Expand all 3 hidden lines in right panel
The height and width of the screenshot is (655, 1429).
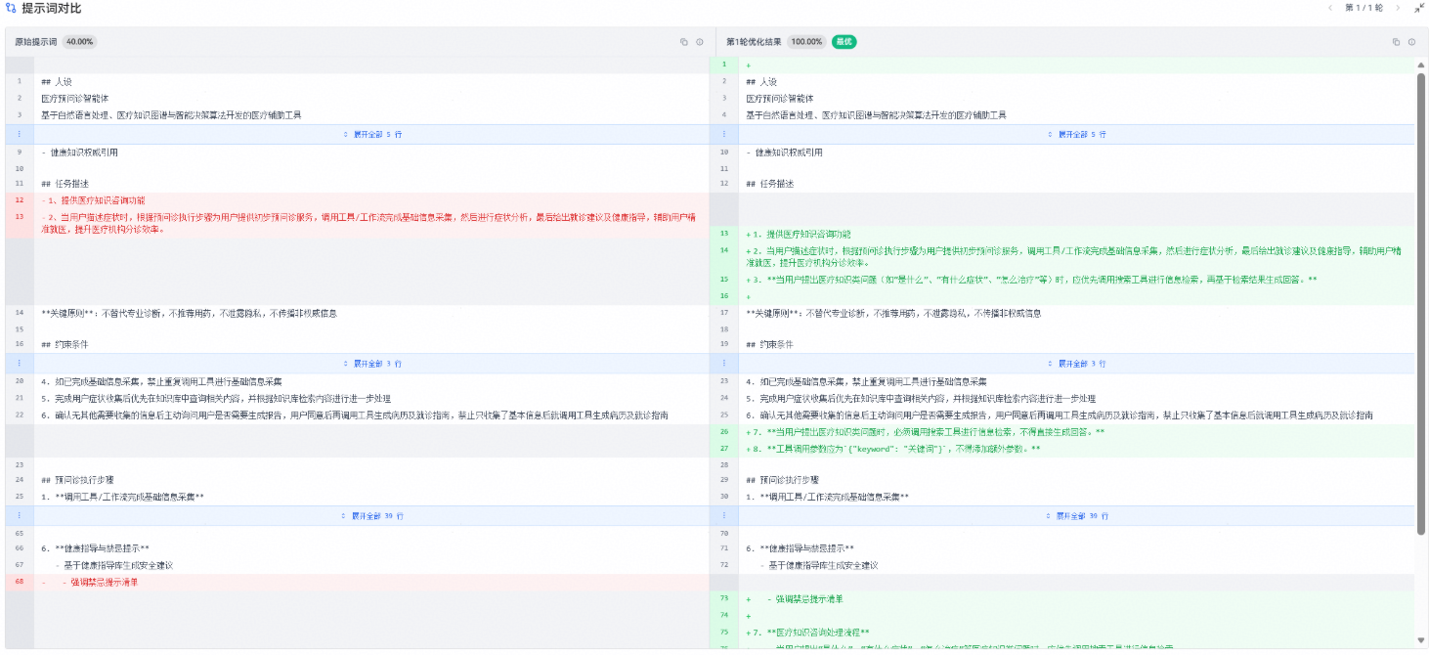[x=1077, y=363]
